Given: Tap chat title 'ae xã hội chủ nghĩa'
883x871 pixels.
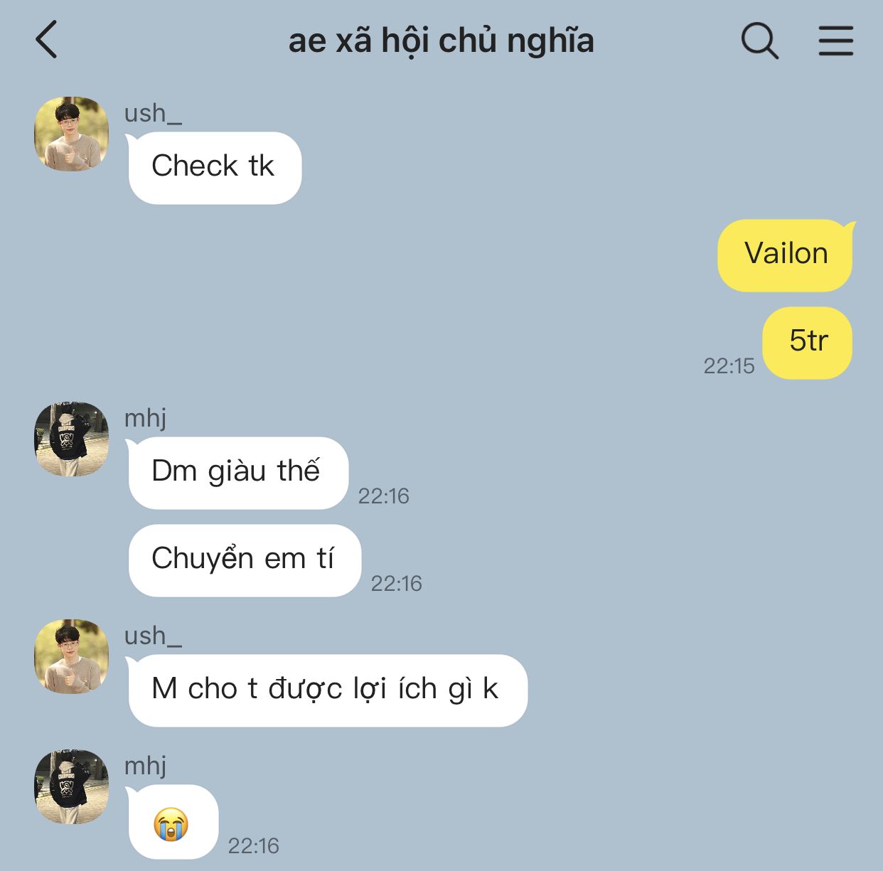Looking at the screenshot, I should pyautogui.click(x=441, y=41).
